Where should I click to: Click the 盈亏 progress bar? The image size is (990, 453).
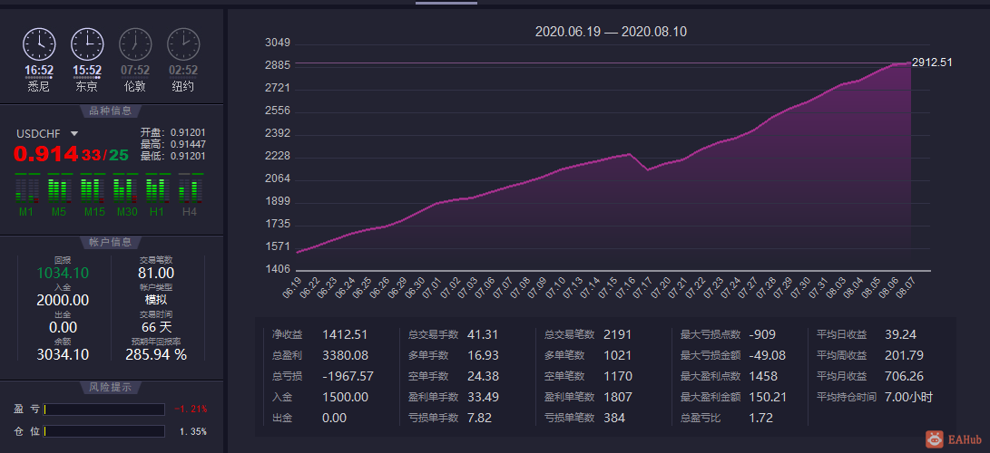pos(104,410)
